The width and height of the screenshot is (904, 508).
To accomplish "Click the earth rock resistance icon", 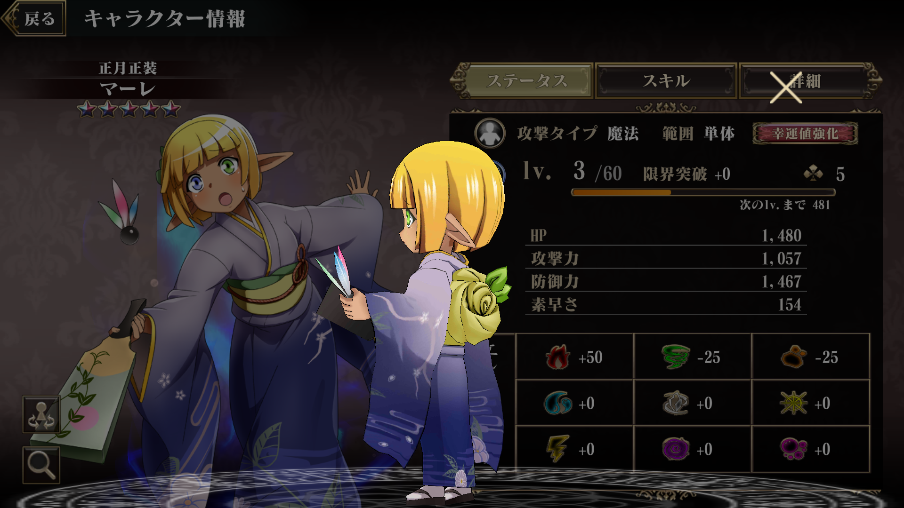I will [x=794, y=357].
